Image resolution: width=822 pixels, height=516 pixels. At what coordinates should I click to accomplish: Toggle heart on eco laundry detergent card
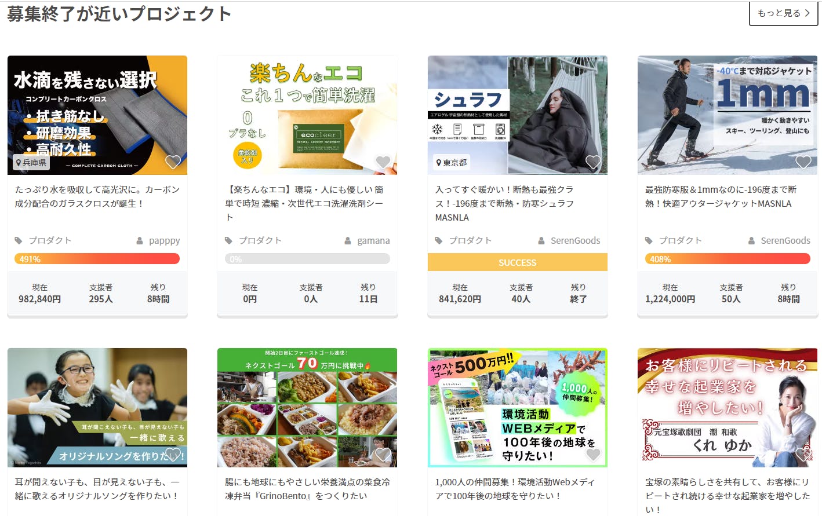click(383, 162)
